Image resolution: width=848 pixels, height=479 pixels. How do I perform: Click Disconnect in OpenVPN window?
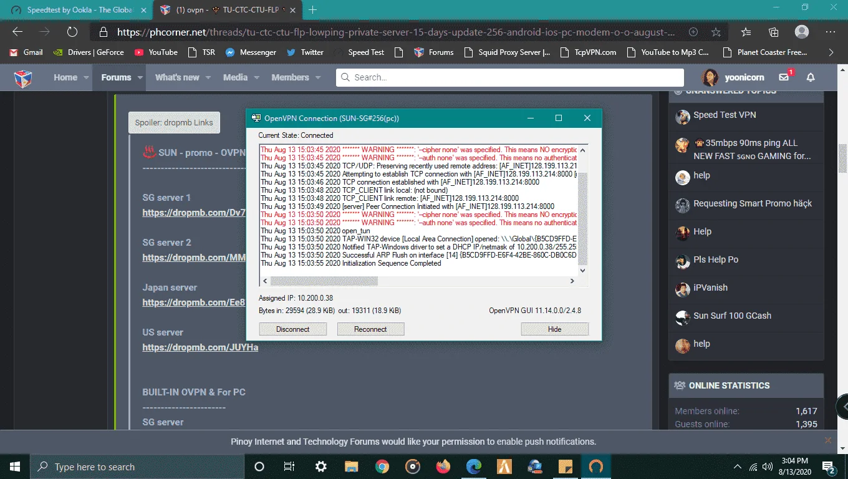coord(293,329)
